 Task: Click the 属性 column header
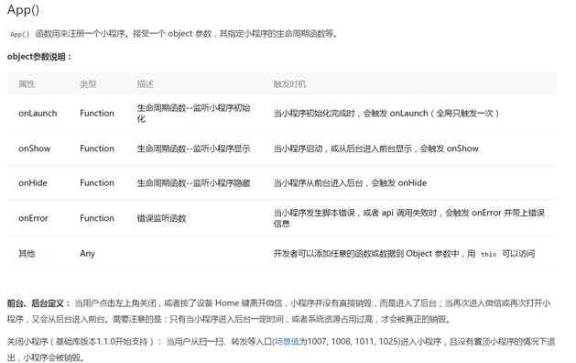[27, 84]
